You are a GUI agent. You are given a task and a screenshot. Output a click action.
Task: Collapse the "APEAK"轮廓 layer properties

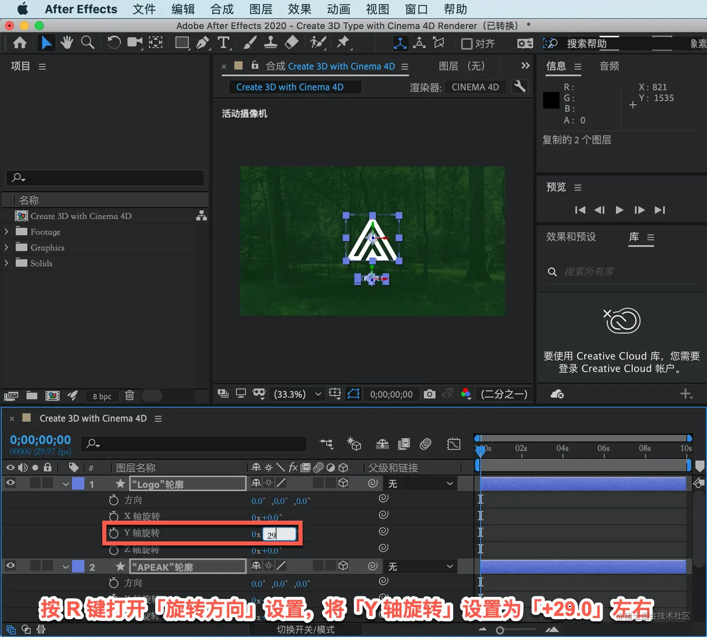(66, 567)
